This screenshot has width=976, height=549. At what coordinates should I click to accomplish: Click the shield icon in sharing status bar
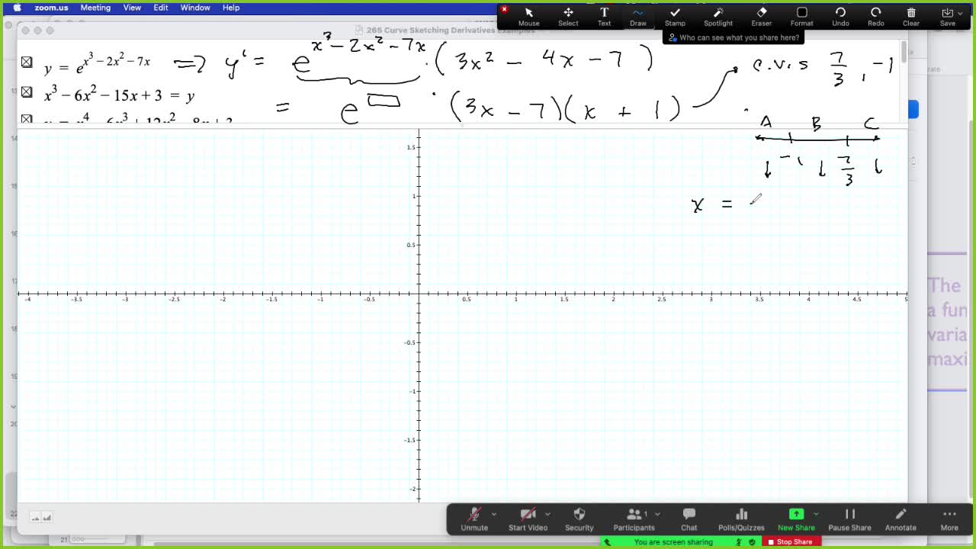point(753,542)
